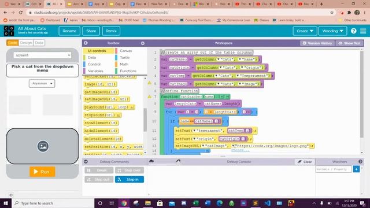
Task: Click the warning icon on line 5
Action: click(x=149, y=83)
